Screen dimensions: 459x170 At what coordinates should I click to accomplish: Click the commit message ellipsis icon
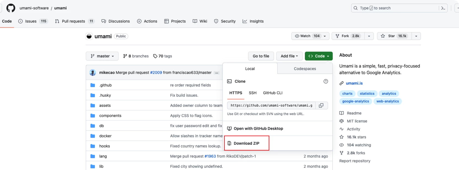(217, 73)
